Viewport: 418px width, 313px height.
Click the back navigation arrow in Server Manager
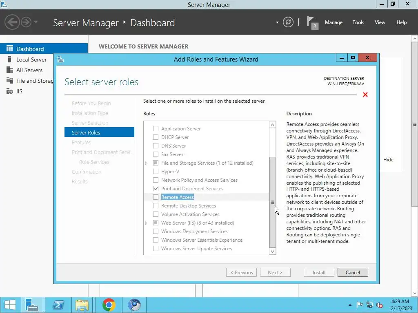[12, 22]
